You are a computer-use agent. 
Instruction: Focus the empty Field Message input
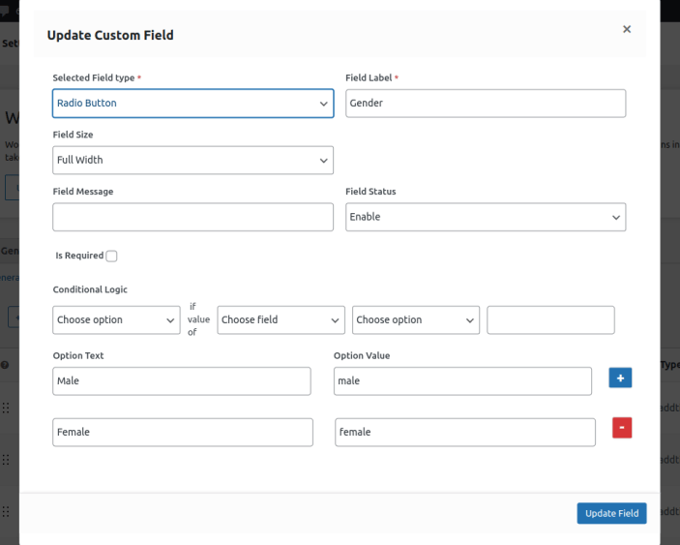(192, 217)
